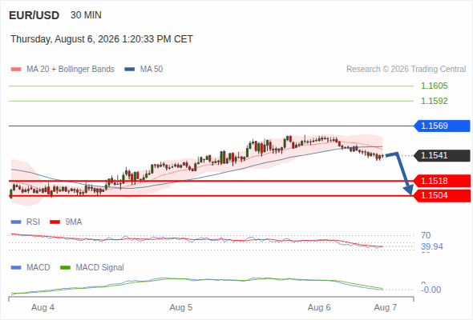Viewport: 473px width, 320px height.
Task: Click the RSI legend label
Action: pos(33,222)
